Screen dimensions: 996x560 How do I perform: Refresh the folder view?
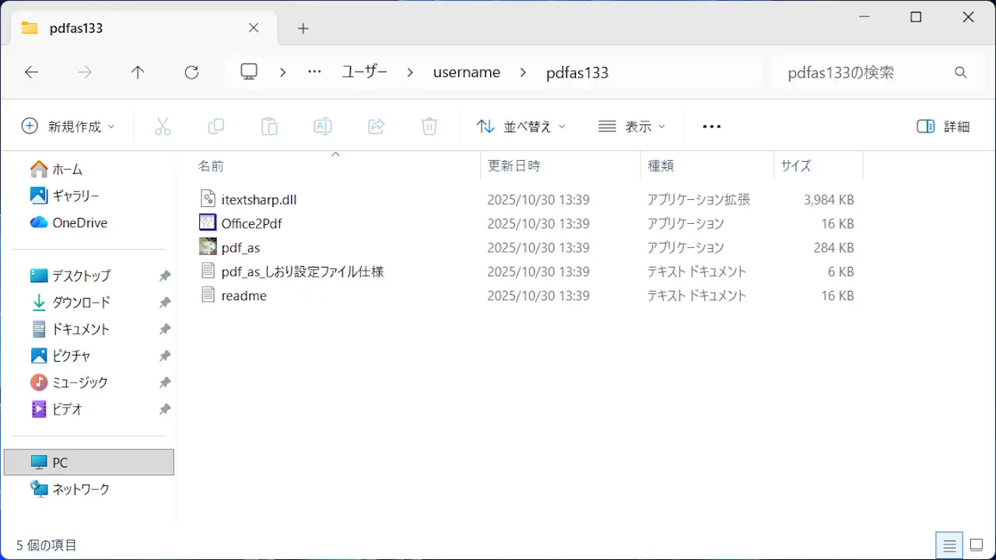[x=191, y=72]
